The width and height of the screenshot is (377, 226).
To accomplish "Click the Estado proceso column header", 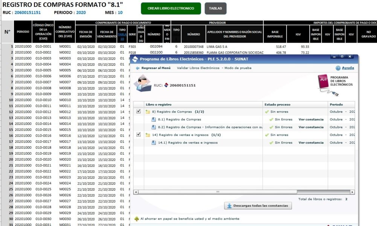I will (295, 105).
